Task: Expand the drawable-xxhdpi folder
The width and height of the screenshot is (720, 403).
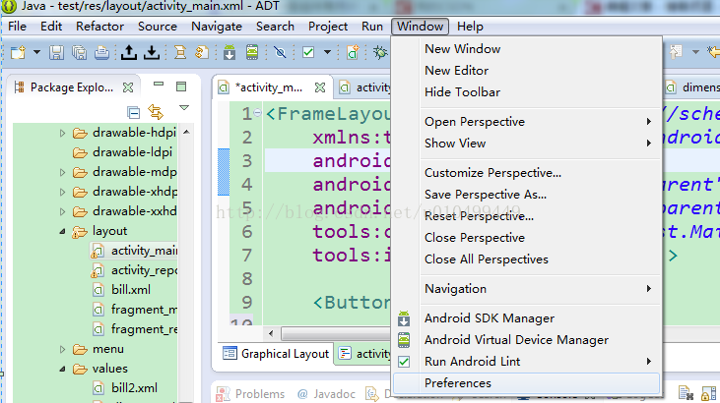Action: (x=62, y=211)
